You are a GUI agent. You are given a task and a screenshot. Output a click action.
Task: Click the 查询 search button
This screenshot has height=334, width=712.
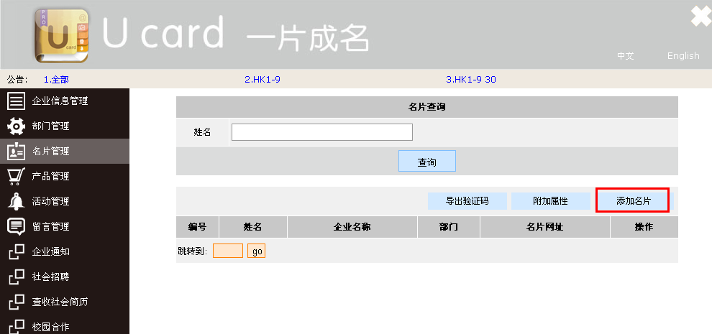[x=426, y=161]
